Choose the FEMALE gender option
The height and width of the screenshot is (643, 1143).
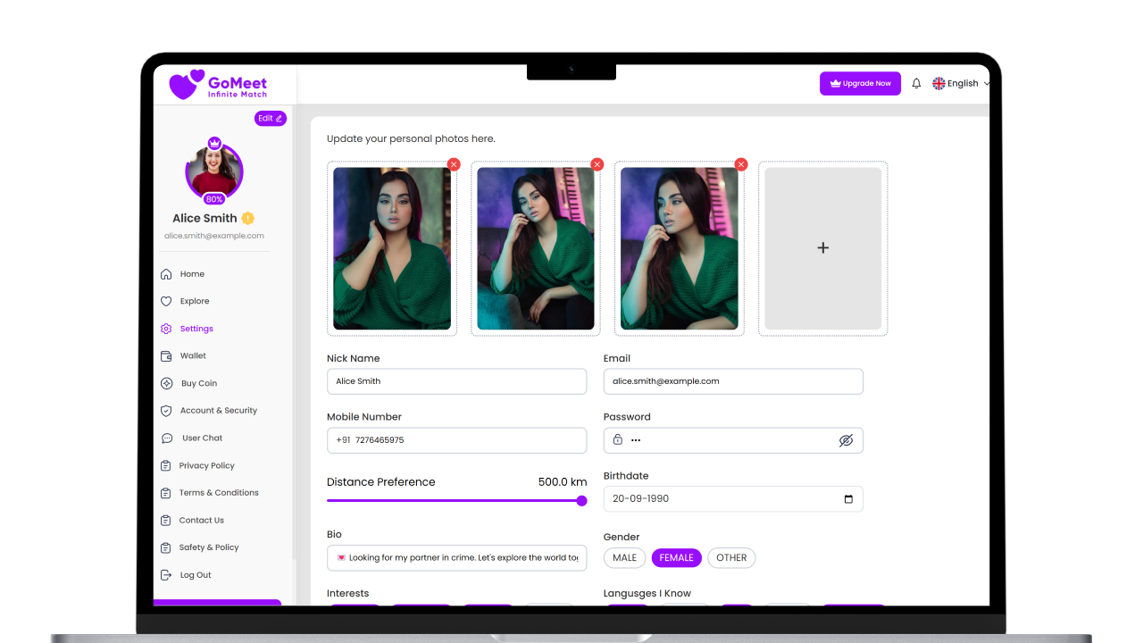(676, 558)
